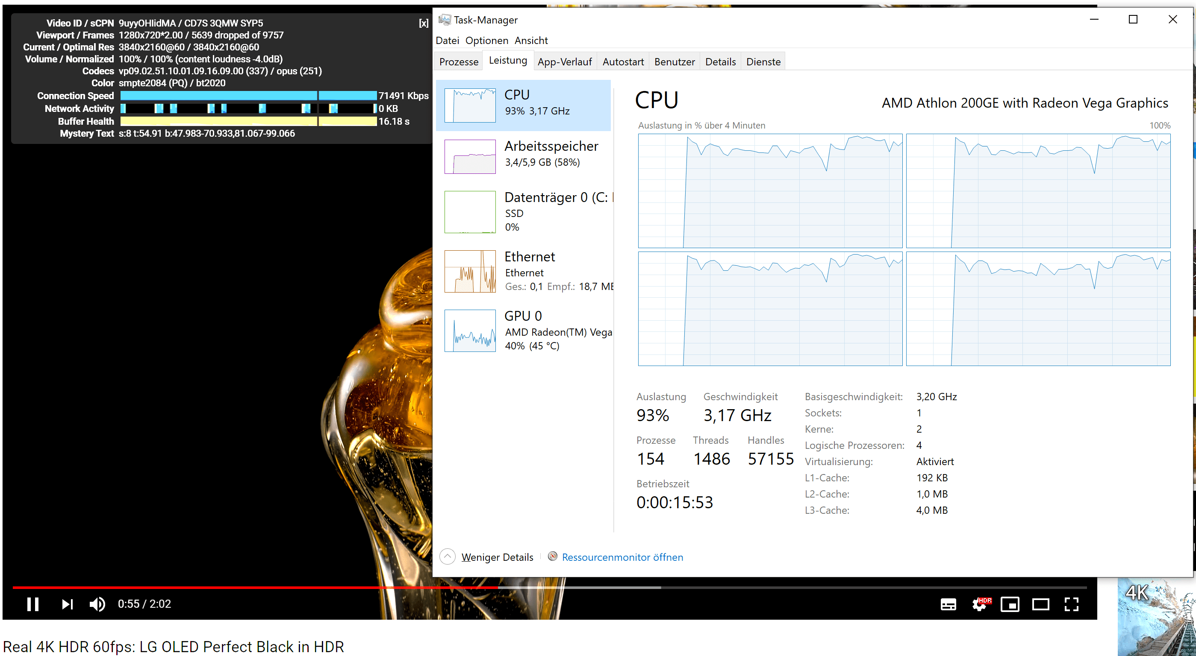Click the bottom-left CPU core graph
Screen dimensions: 1196x656
[770, 308]
